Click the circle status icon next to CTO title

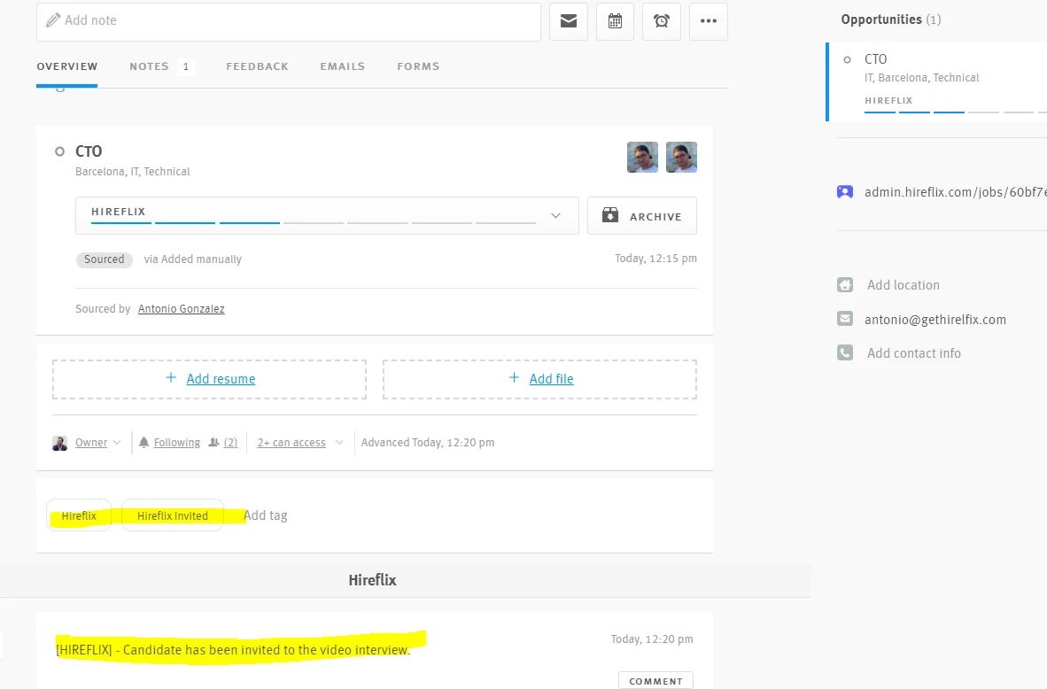click(59, 151)
